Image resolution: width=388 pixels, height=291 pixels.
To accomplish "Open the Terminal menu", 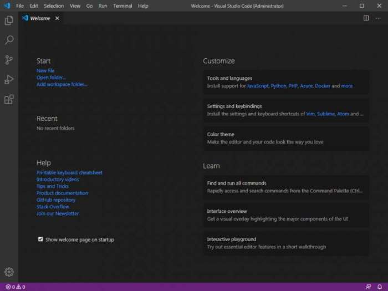I will coord(122,6).
